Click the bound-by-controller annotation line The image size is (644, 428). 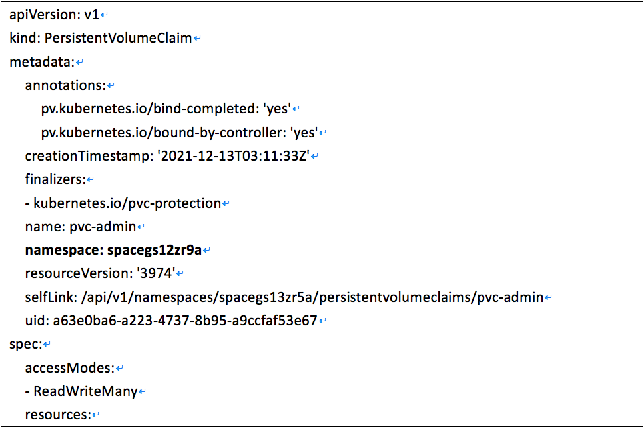click(180, 133)
